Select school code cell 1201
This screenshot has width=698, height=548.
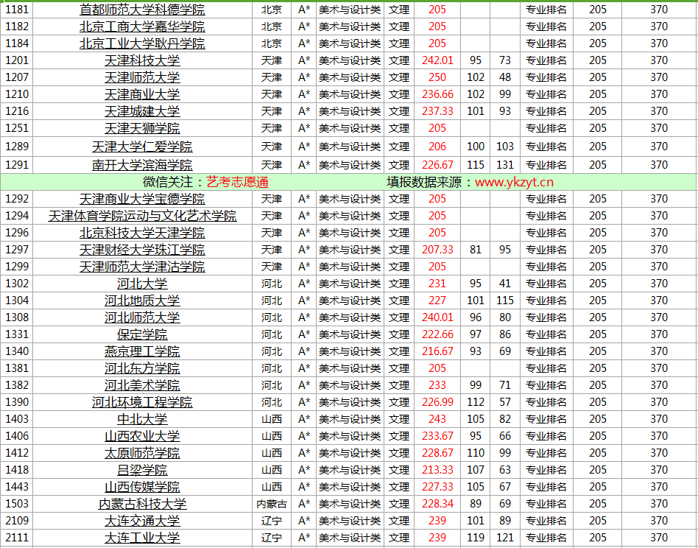click(16, 60)
